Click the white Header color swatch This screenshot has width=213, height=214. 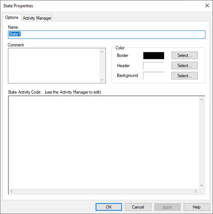pos(153,65)
